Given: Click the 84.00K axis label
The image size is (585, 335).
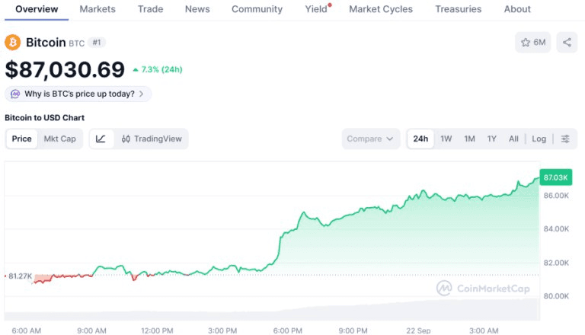Looking at the screenshot, I should point(556,228).
